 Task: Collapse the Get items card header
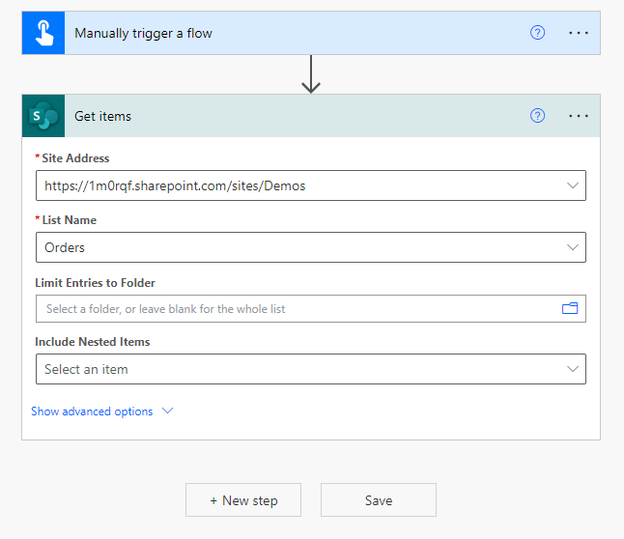click(290, 116)
